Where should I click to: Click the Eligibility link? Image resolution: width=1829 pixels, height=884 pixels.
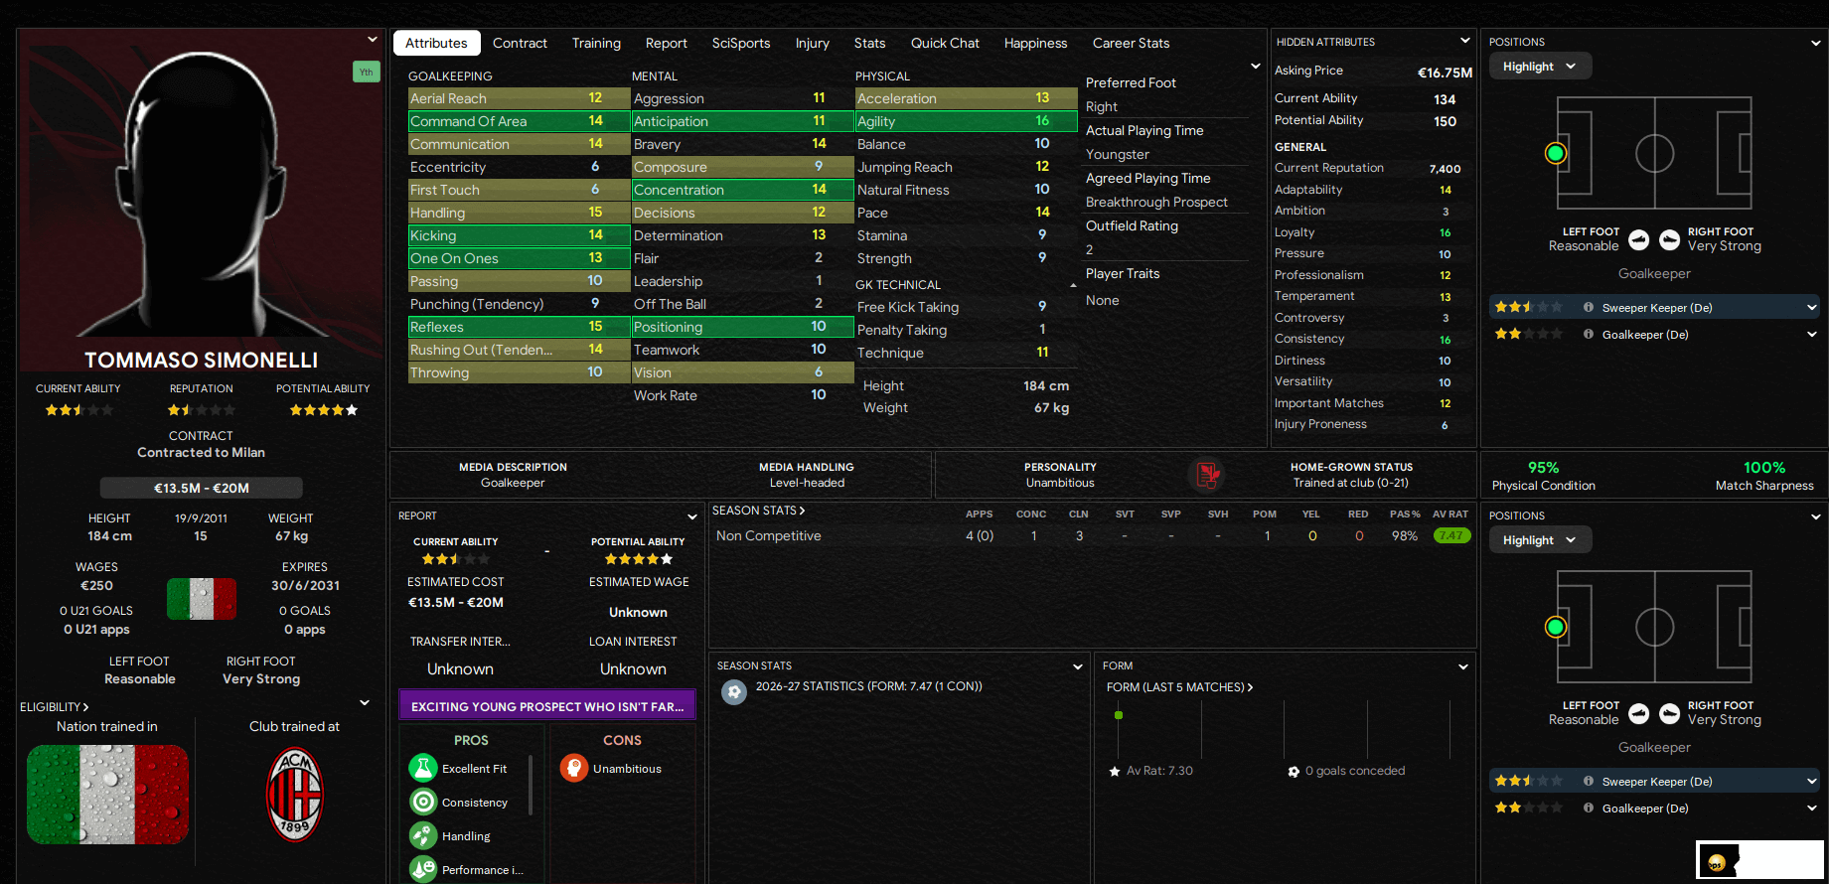pyautogui.click(x=54, y=707)
